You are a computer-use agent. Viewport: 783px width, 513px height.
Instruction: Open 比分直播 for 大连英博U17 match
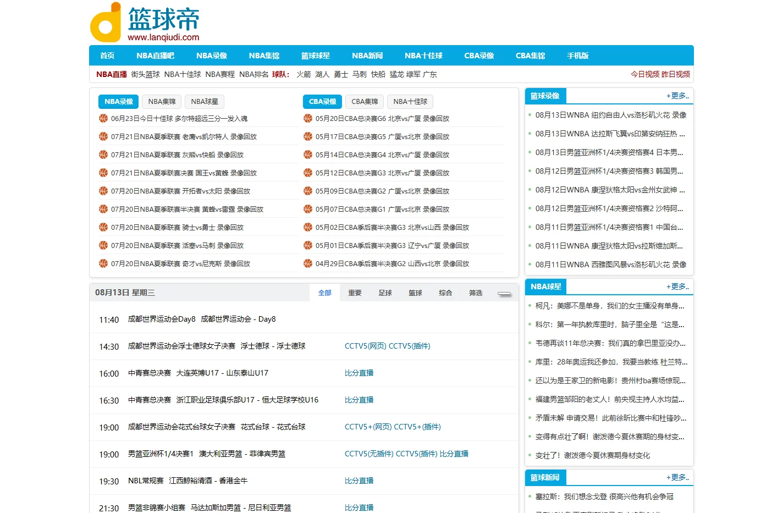(x=359, y=373)
